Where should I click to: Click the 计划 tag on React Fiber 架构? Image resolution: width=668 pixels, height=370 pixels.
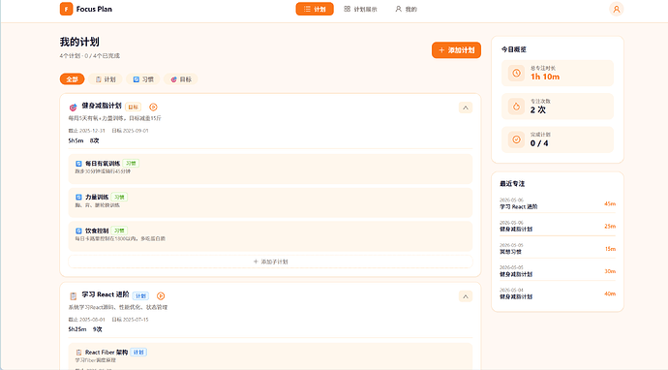(138, 353)
